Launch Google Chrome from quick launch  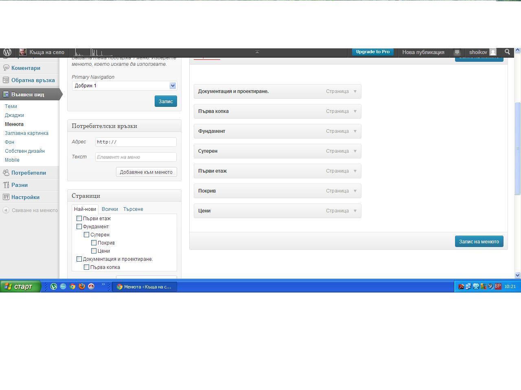[x=72, y=286]
